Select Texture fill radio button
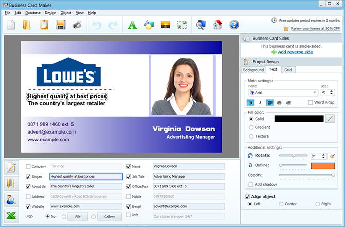The image size is (345, 227). [251, 136]
